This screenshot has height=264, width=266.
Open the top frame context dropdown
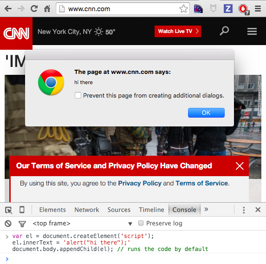[x=83, y=224]
